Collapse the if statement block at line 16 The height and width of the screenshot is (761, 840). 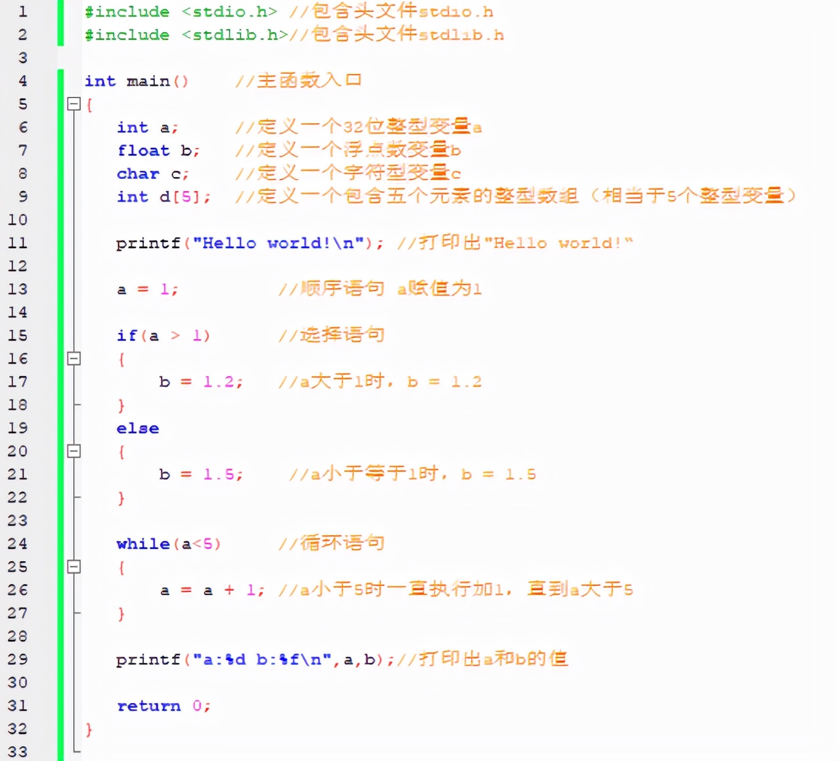(x=73, y=359)
